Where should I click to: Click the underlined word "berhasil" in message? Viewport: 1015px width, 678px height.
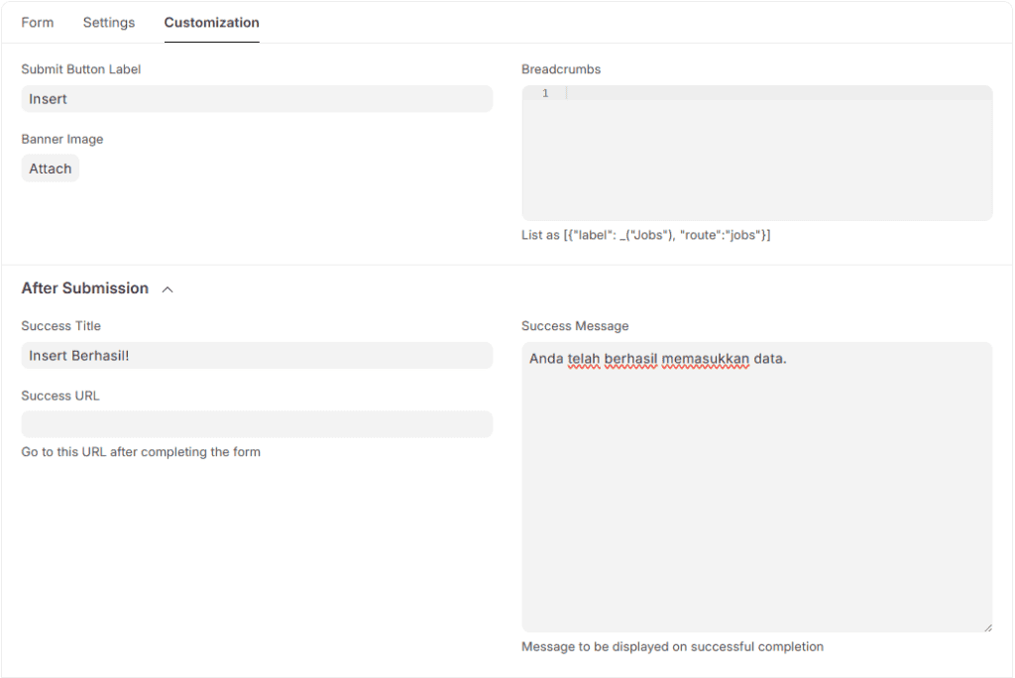(631, 358)
